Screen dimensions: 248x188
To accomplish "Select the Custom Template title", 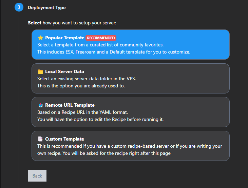I will point(64,139).
